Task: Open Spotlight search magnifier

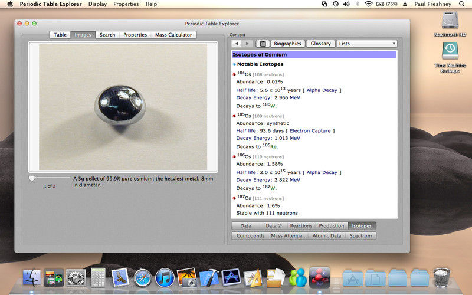Action: 461,4
